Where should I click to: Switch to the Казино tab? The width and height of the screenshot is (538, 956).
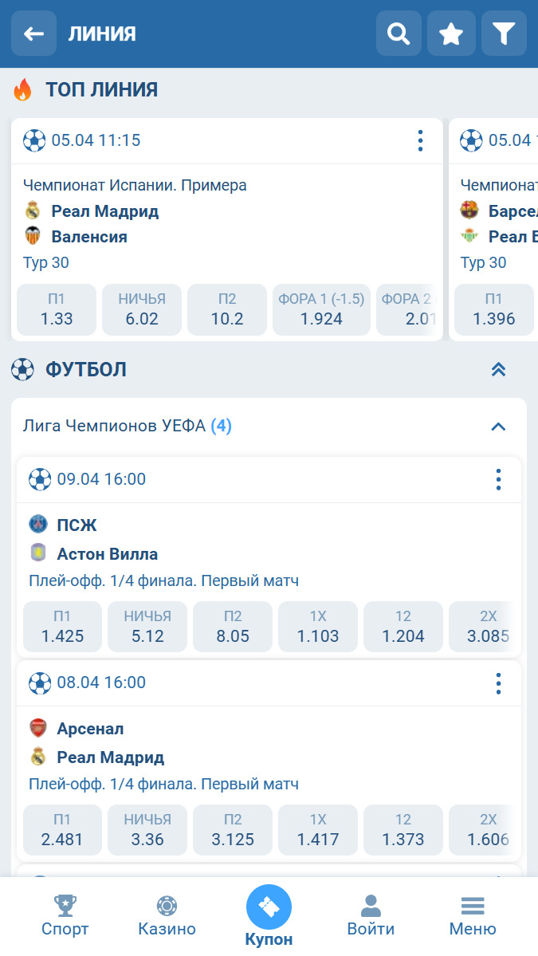[x=167, y=916]
